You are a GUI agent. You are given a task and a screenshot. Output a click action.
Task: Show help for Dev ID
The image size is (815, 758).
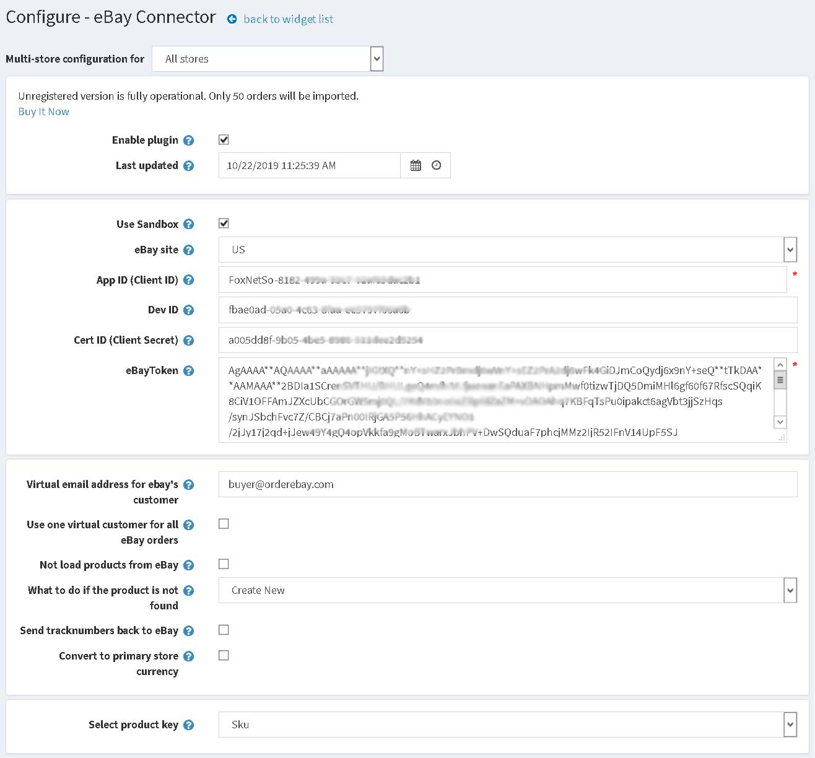point(189,310)
